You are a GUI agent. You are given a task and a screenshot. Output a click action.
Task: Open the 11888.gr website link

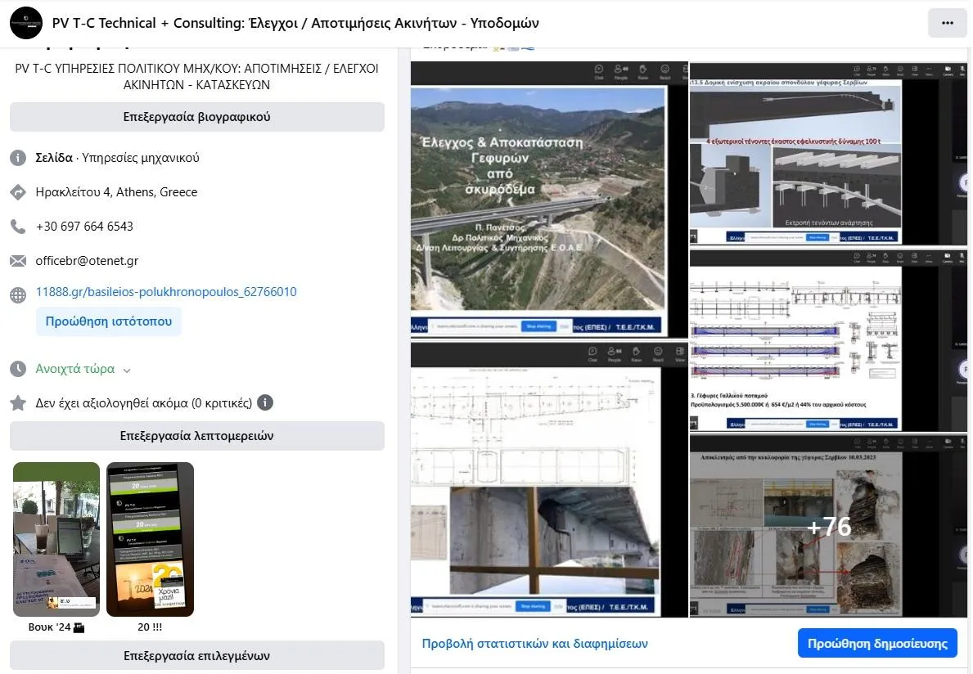click(166, 292)
